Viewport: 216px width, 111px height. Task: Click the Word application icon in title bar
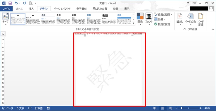click(4, 3)
